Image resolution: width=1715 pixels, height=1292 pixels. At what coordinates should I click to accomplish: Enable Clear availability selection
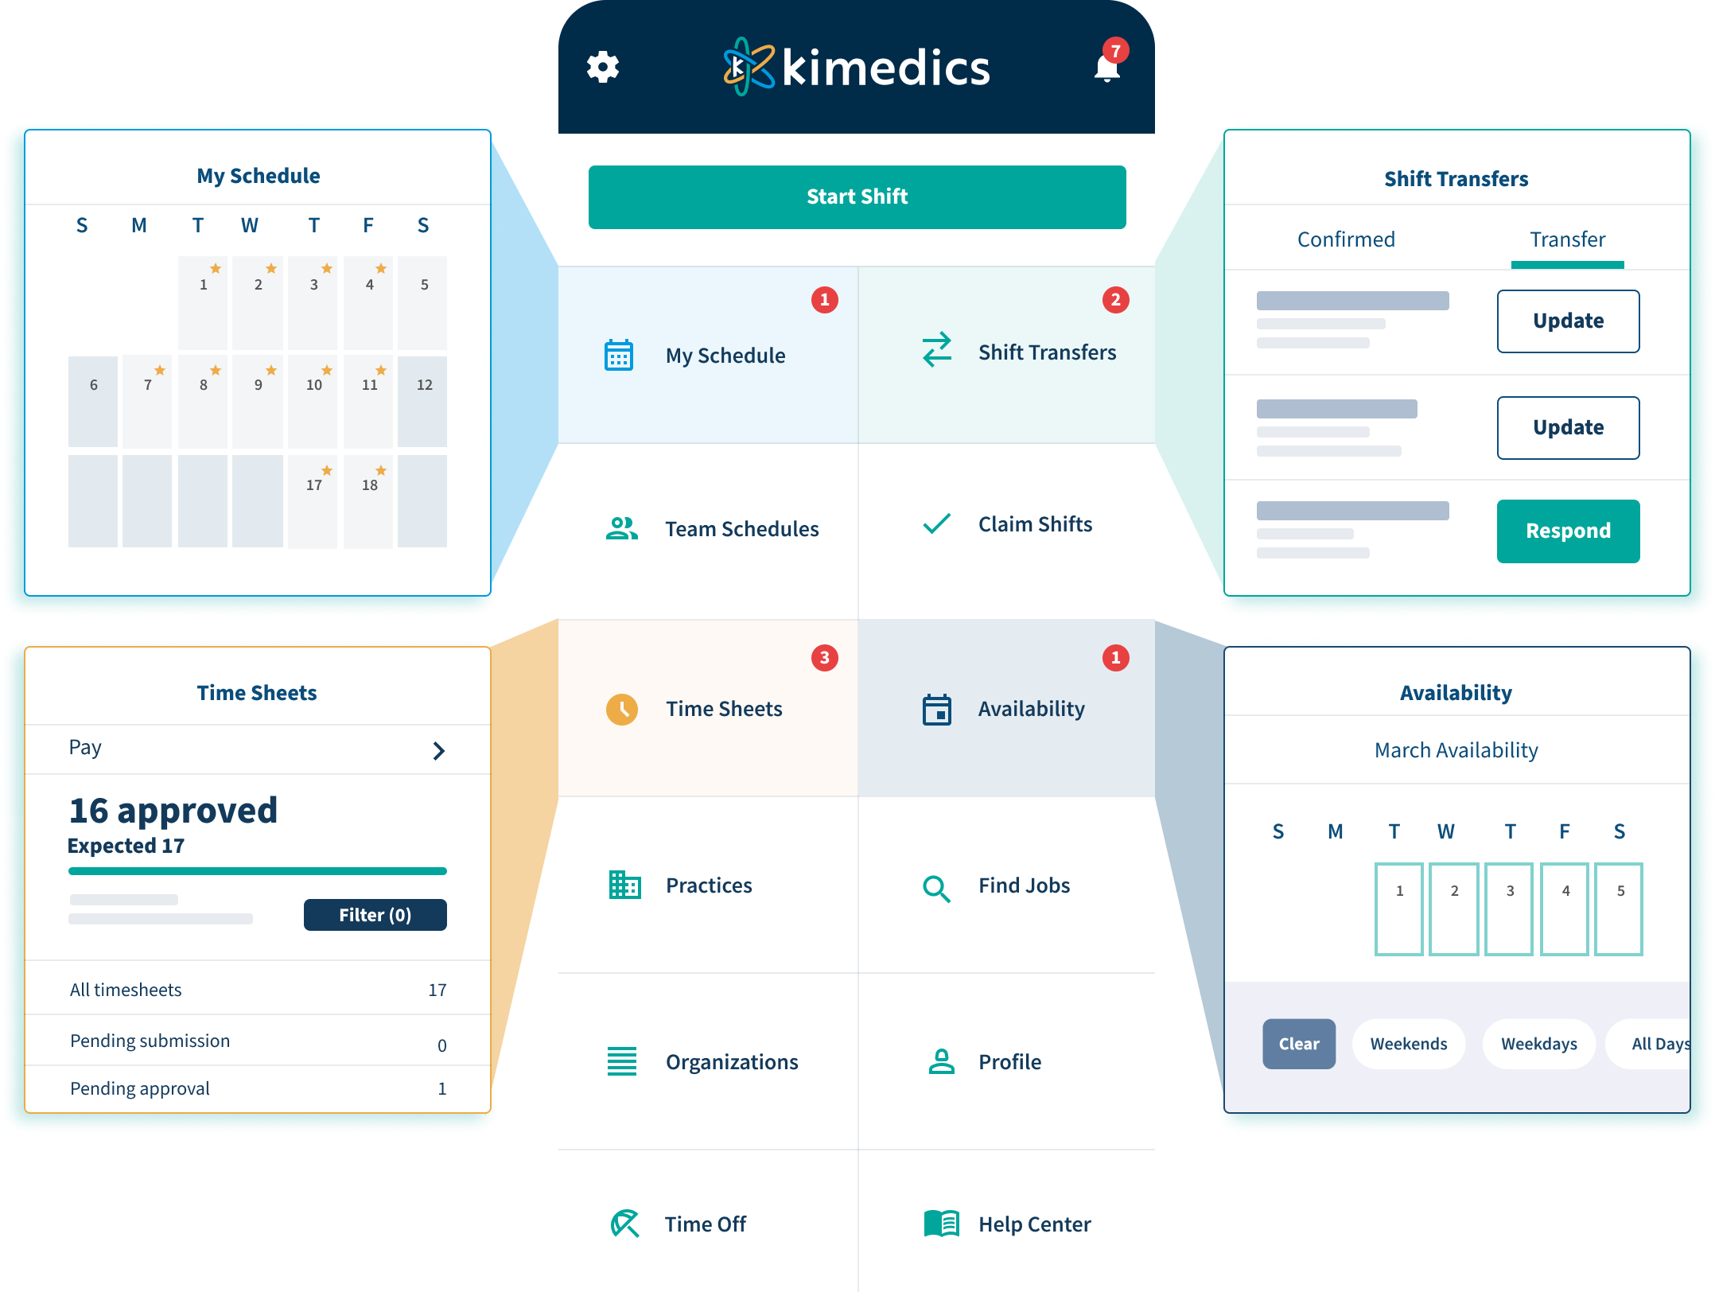coord(1296,1044)
